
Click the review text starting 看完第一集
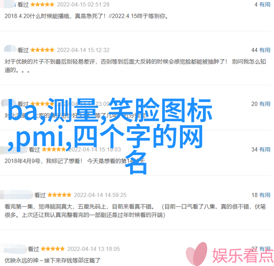[135, 211]
